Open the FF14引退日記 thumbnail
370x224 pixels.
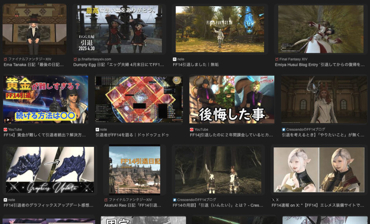tap(135, 170)
